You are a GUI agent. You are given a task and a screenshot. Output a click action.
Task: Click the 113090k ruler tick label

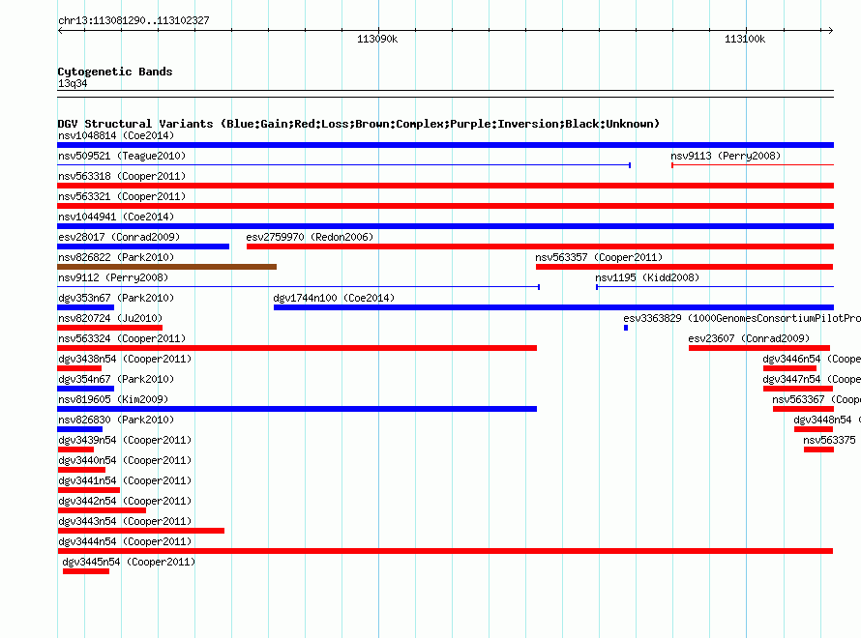coord(377,39)
